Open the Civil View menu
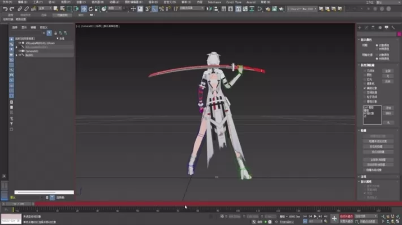Viewport: 402px width, 225px height. [x=234, y=2]
